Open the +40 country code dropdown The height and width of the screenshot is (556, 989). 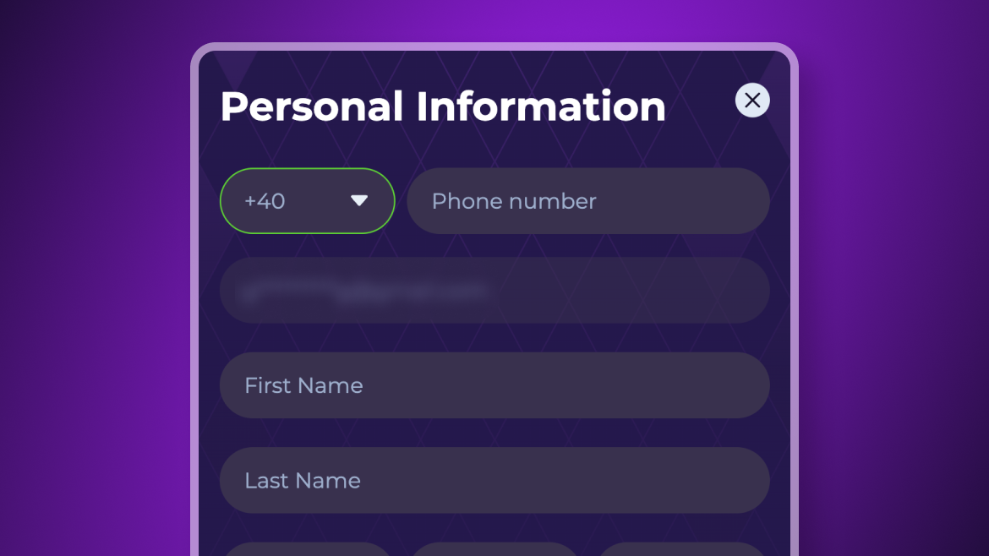(307, 201)
